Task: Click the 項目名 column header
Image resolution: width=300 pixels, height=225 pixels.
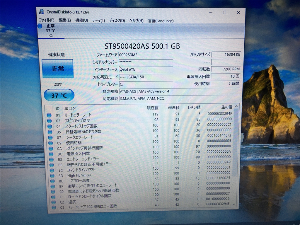Action: pos(70,108)
